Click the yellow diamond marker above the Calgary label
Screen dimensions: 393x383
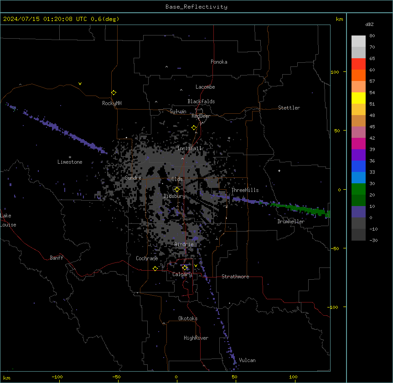pyautogui.click(x=185, y=268)
